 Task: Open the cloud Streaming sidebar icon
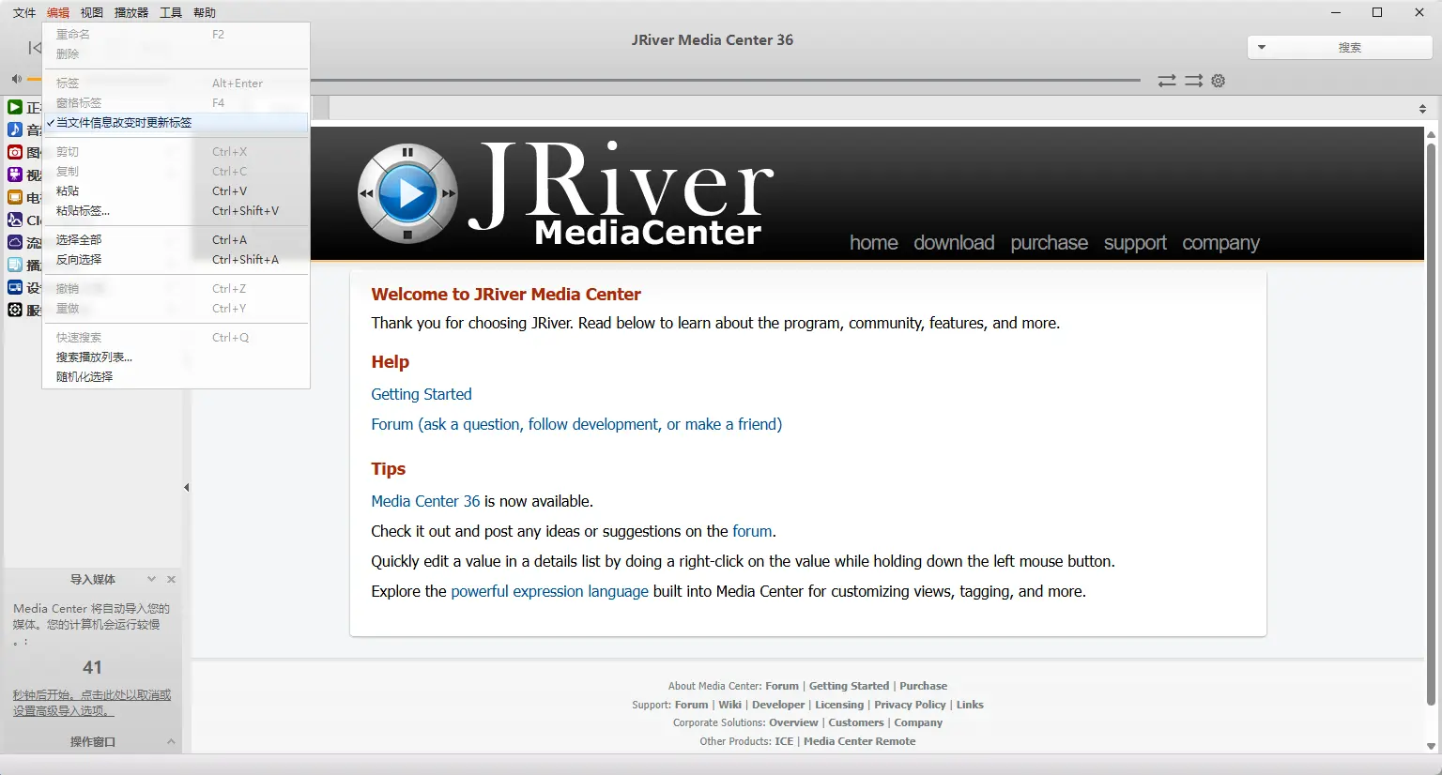(15, 242)
